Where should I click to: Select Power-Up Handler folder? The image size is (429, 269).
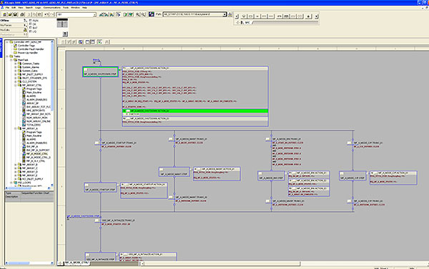28,53
